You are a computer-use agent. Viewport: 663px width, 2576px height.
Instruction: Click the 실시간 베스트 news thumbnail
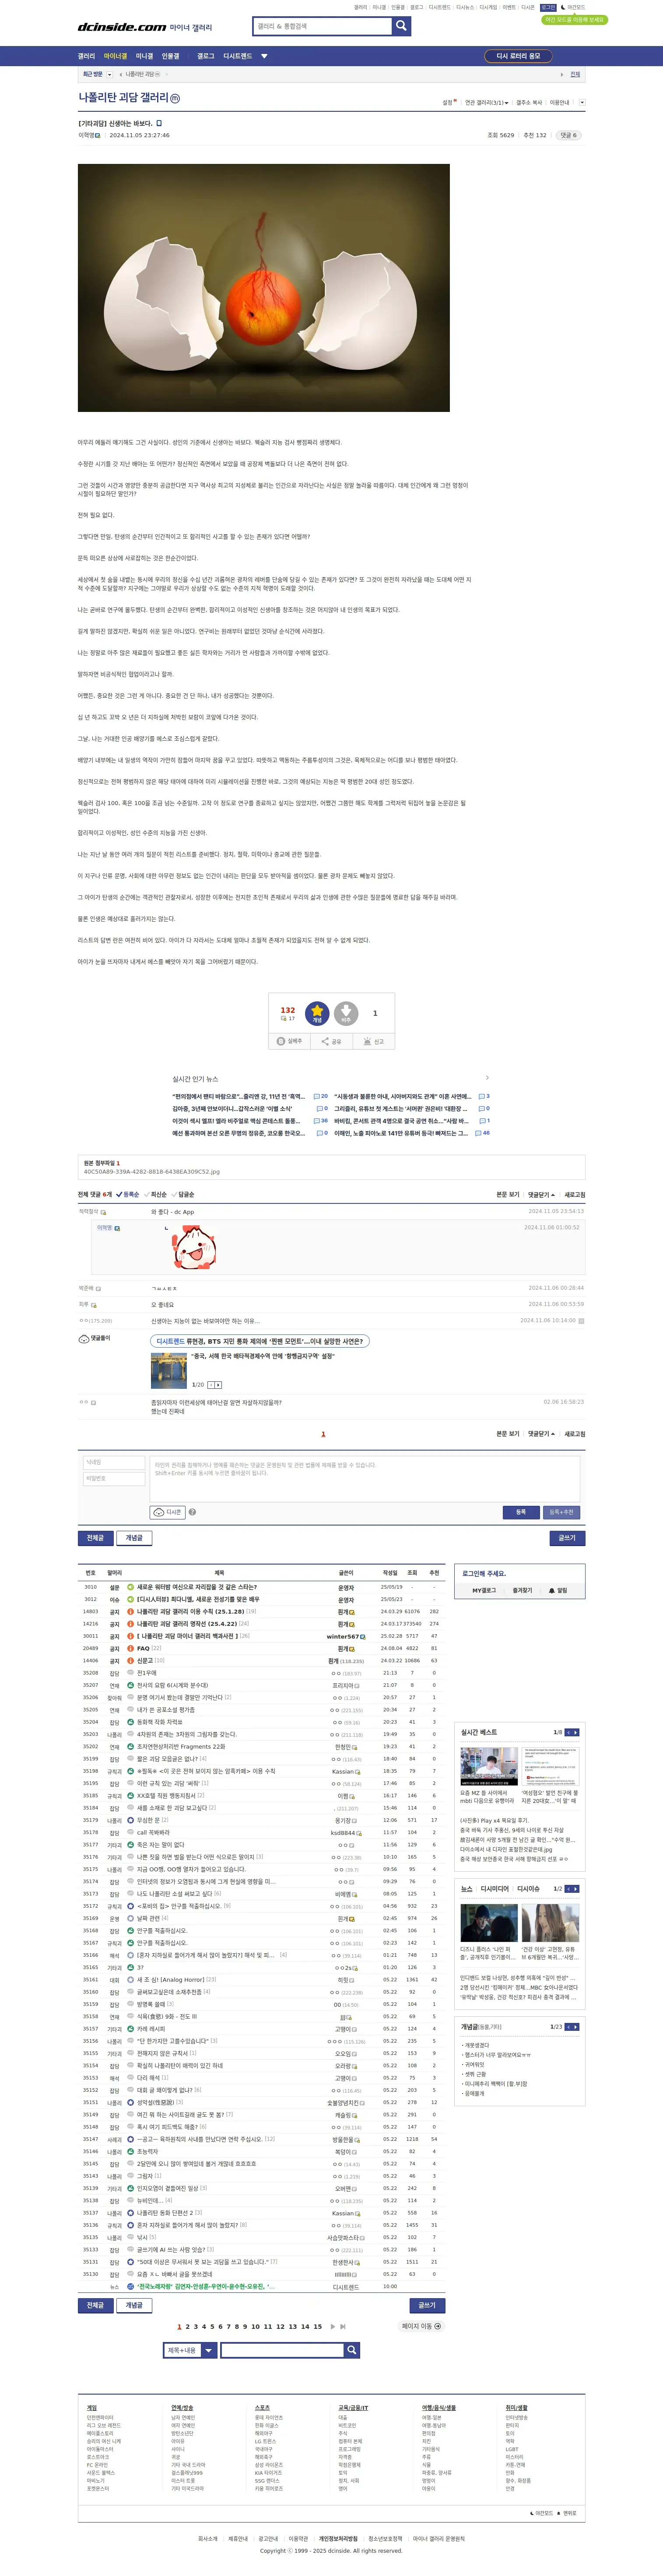[x=488, y=1766]
